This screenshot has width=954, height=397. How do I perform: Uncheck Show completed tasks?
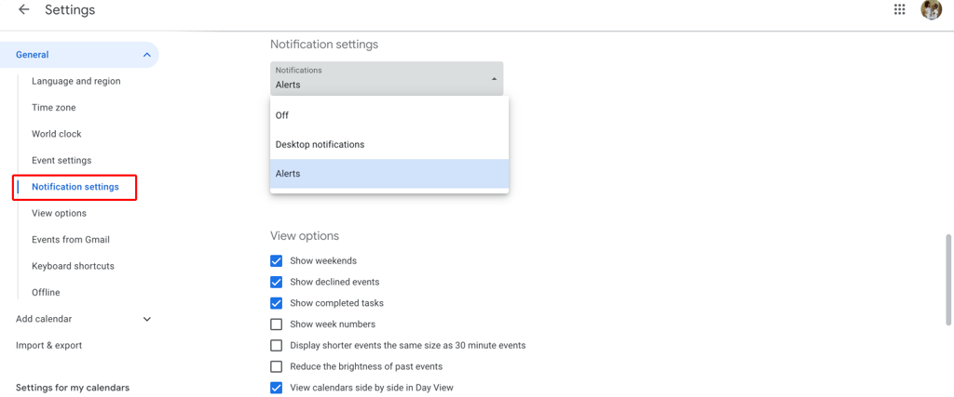click(x=276, y=303)
